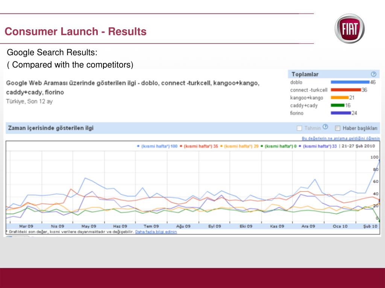Screen dimensions: 385x288
Task: Click the green legend value '(kısmi hafta*) 0'
Action: point(280,146)
